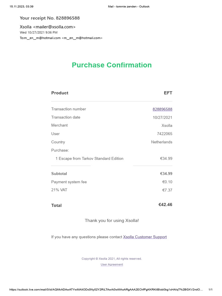Click the receipt subject line text
This screenshot has width=222, height=296.
pos(50,18)
